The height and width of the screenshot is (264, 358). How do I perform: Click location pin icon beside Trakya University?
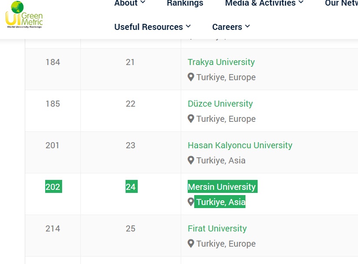191,77
